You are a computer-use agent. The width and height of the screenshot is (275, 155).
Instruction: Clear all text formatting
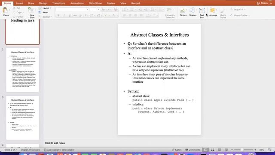click(x=116, y=9)
